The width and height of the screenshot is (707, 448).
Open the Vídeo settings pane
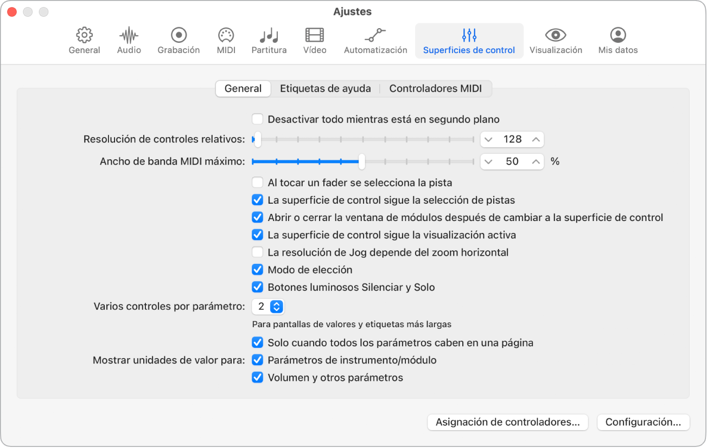pos(315,41)
